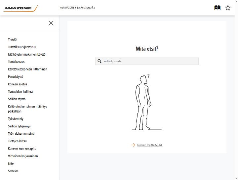Open Koneen asetus

click(18, 84)
